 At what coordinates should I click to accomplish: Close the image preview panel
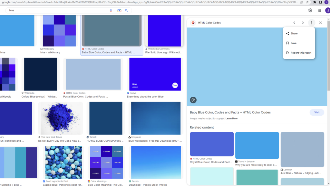320,23
